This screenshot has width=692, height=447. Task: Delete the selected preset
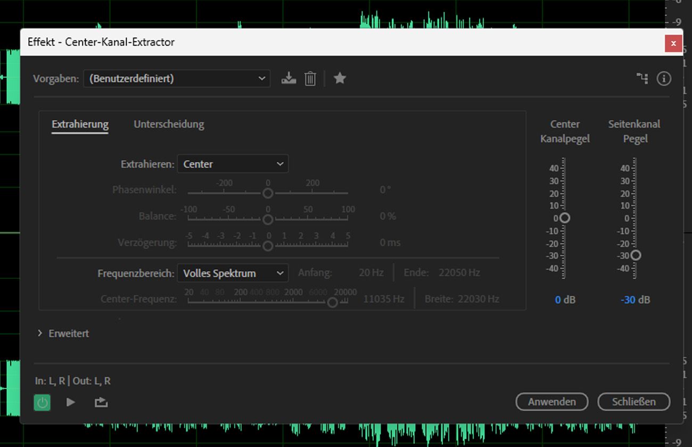point(310,78)
